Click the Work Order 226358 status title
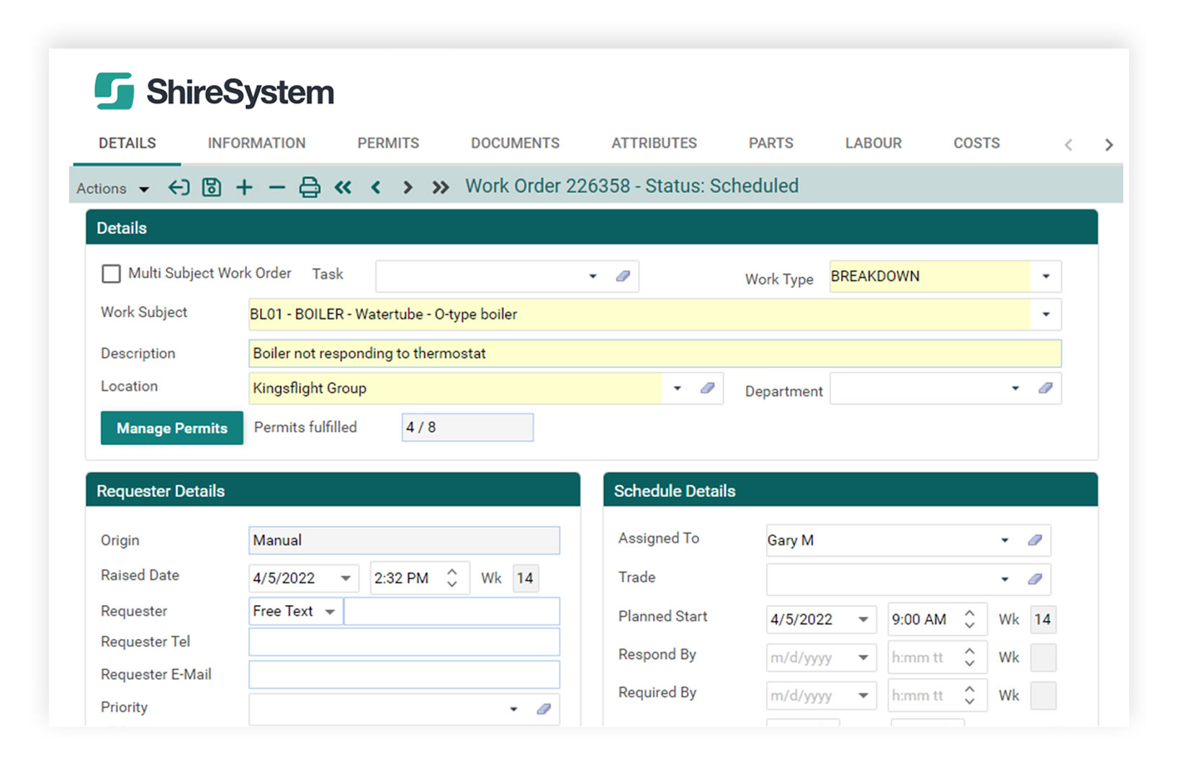 (631, 186)
